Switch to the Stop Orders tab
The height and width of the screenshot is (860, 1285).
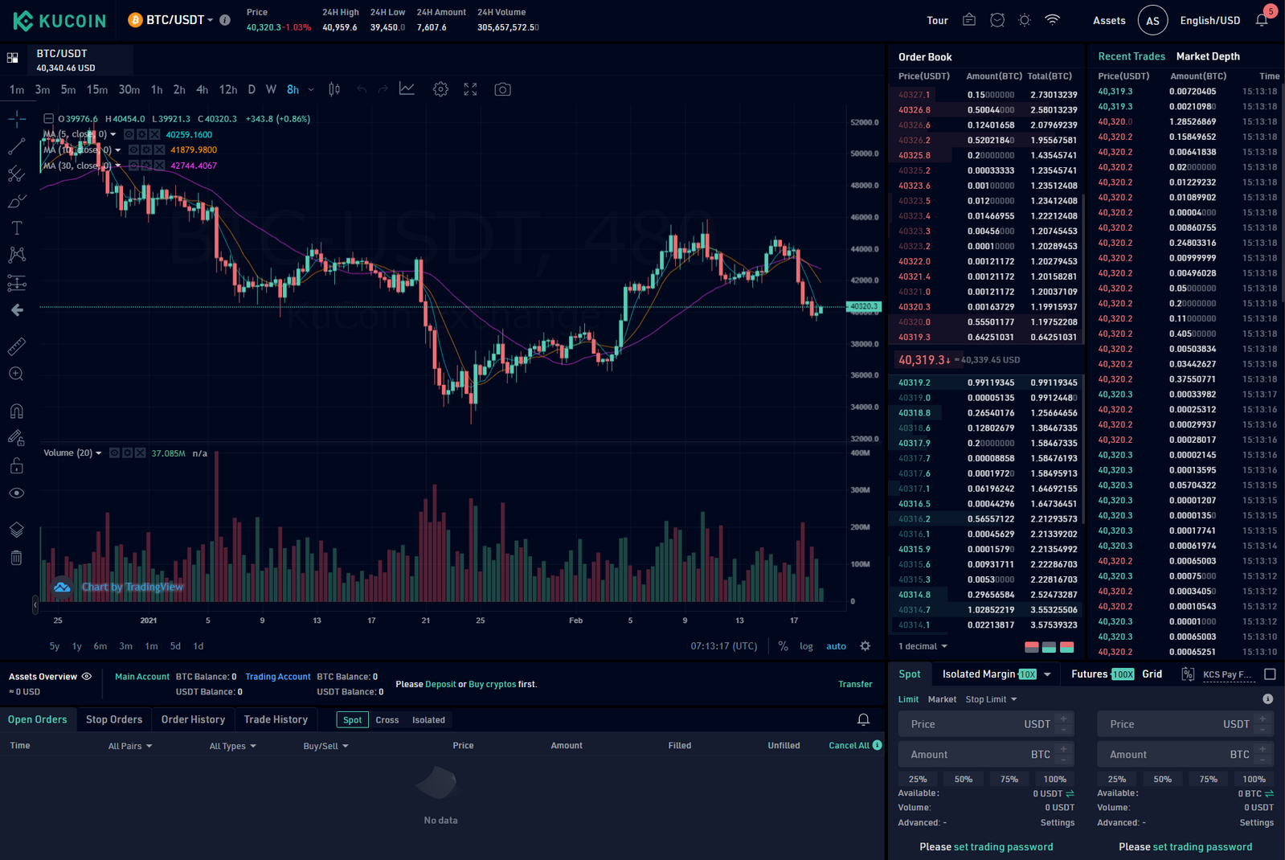click(114, 719)
